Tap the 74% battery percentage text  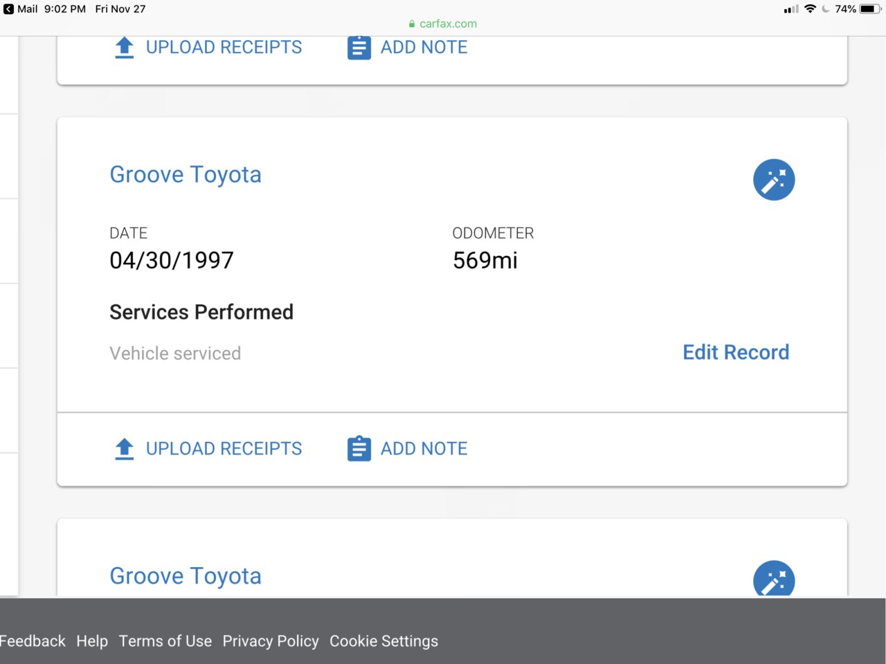pos(845,9)
